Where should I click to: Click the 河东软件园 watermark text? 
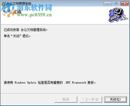(34, 8)
